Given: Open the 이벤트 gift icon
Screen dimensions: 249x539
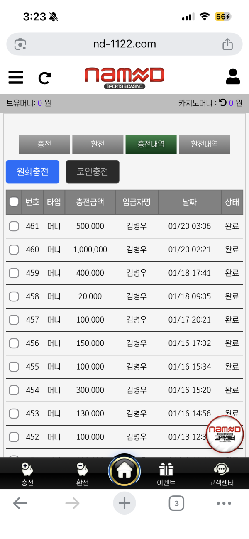Looking at the screenshot, I should tap(166, 470).
